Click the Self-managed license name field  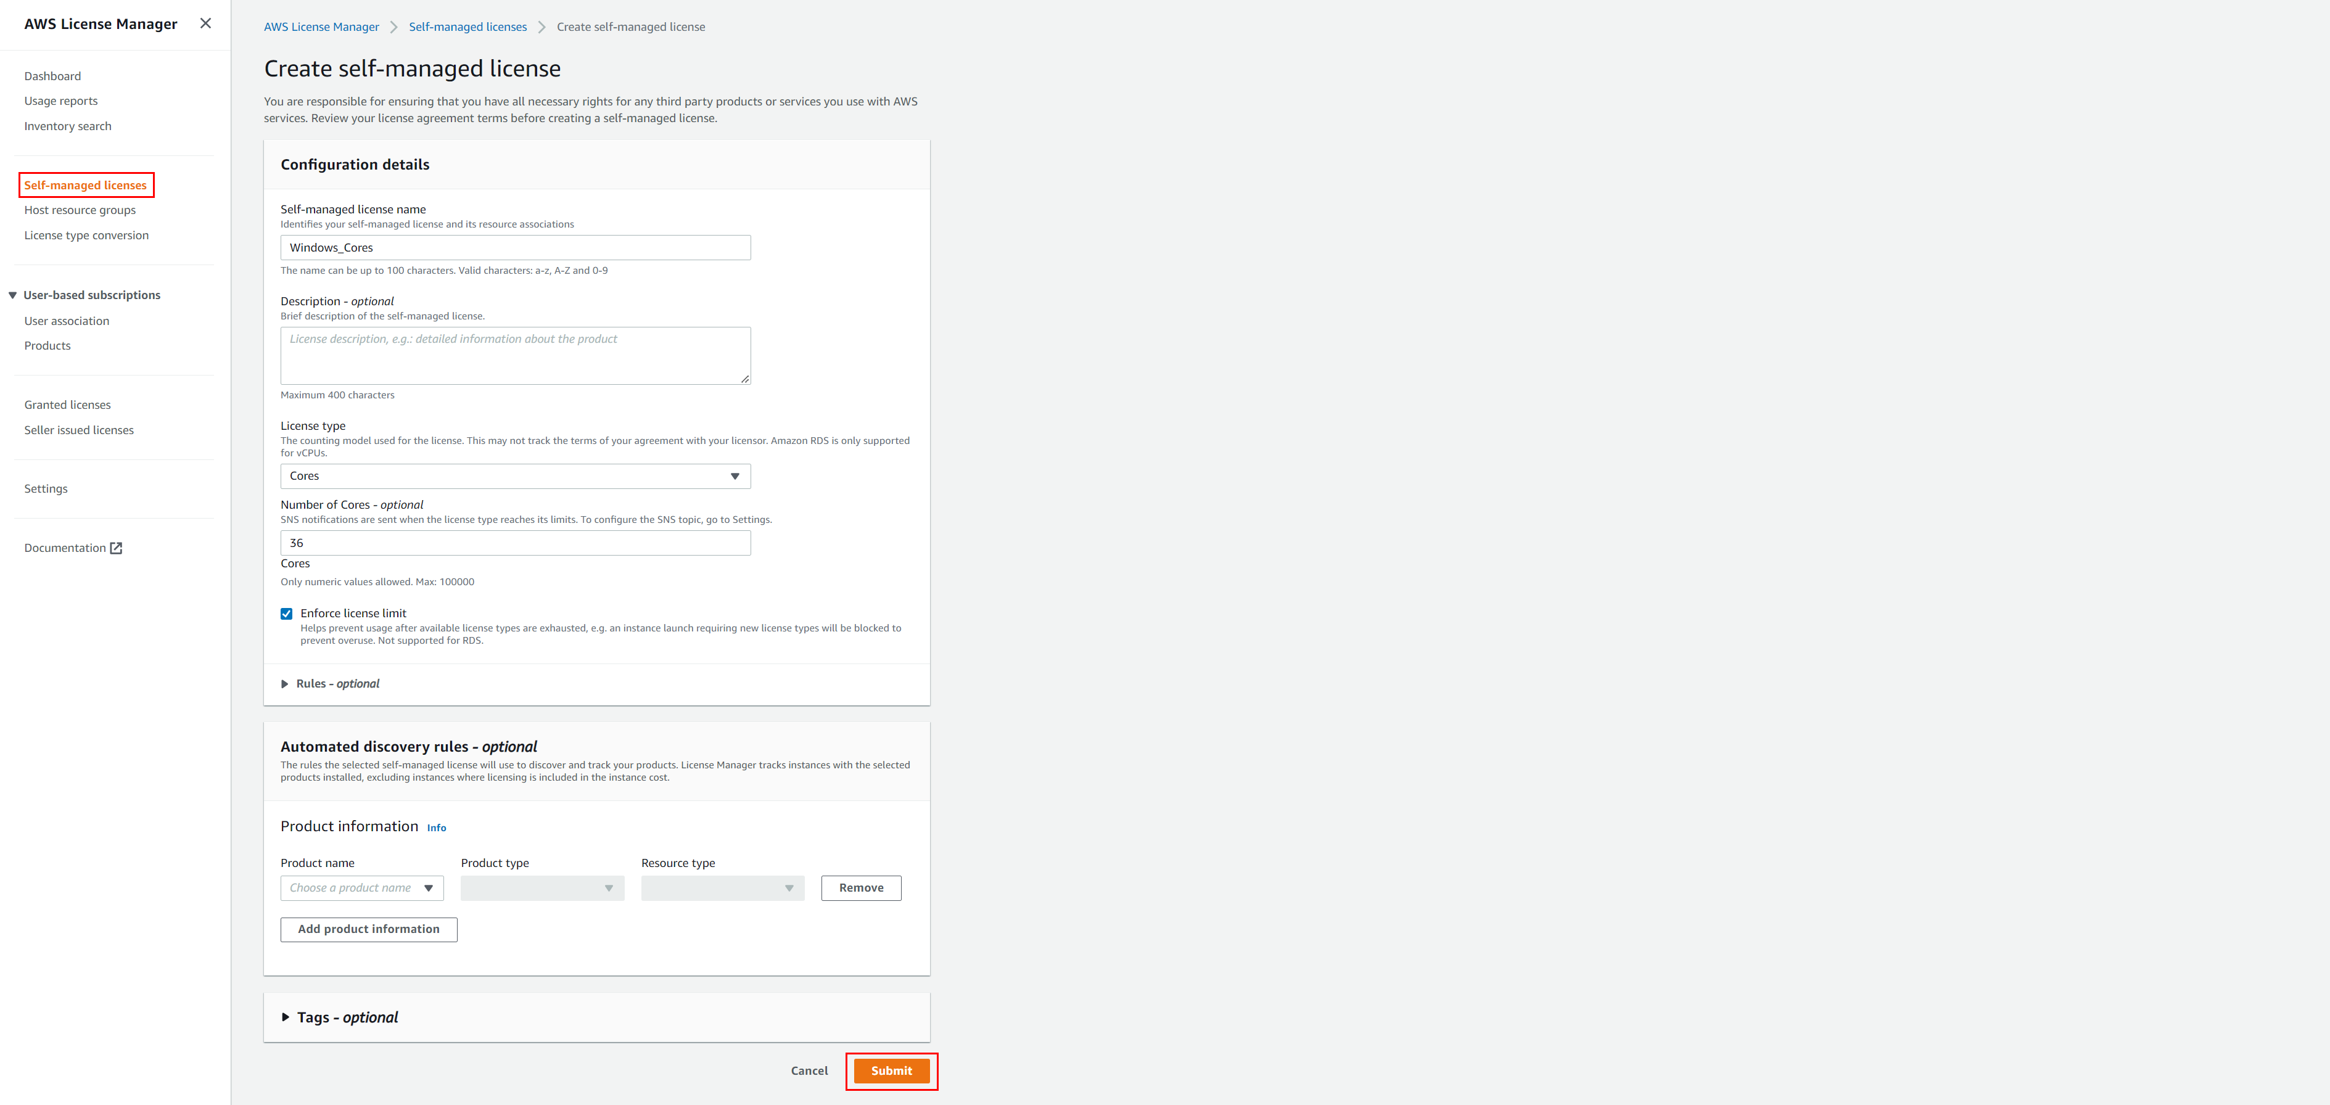tap(514, 247)
